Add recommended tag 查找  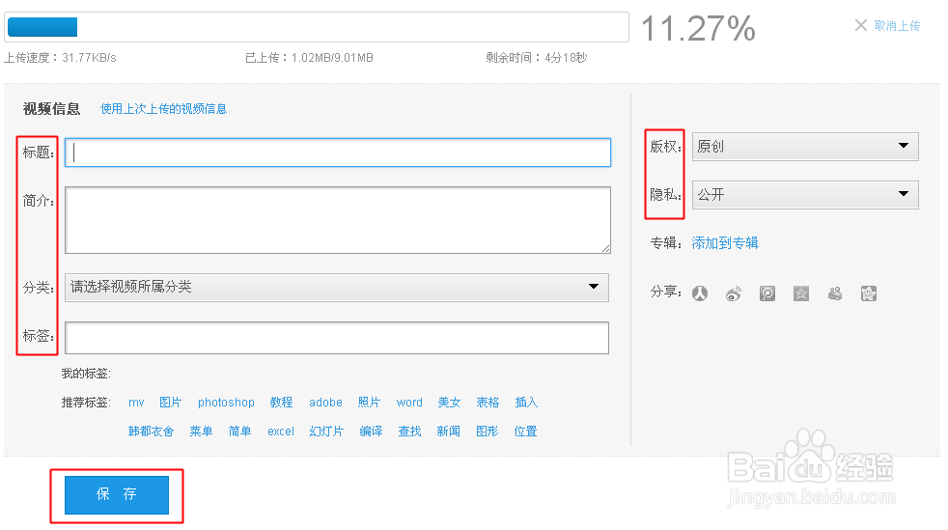pos(410,432)
